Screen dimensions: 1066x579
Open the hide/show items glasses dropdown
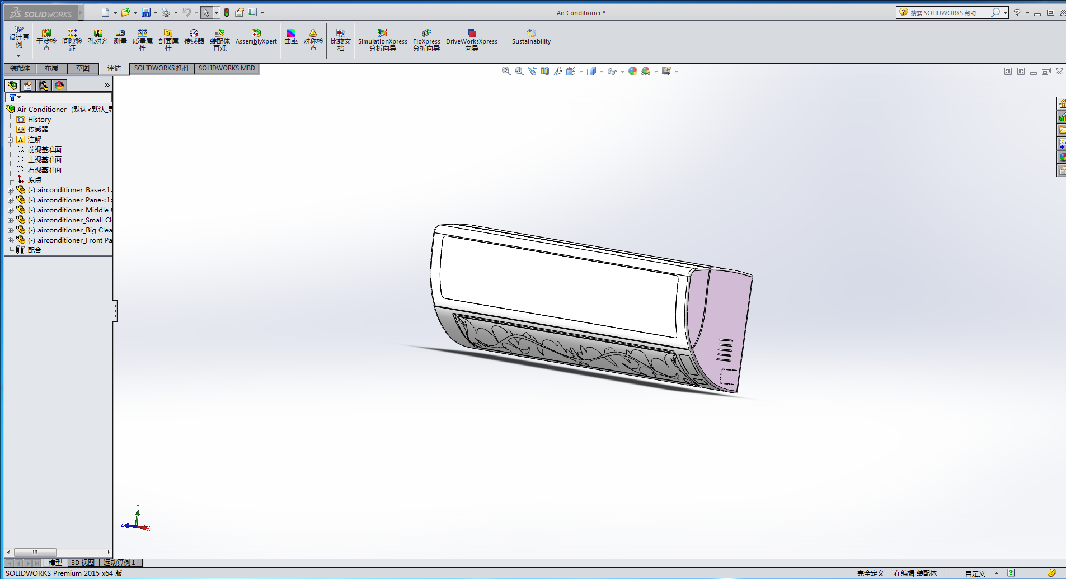pyautogui.click(x=622, y=72)
